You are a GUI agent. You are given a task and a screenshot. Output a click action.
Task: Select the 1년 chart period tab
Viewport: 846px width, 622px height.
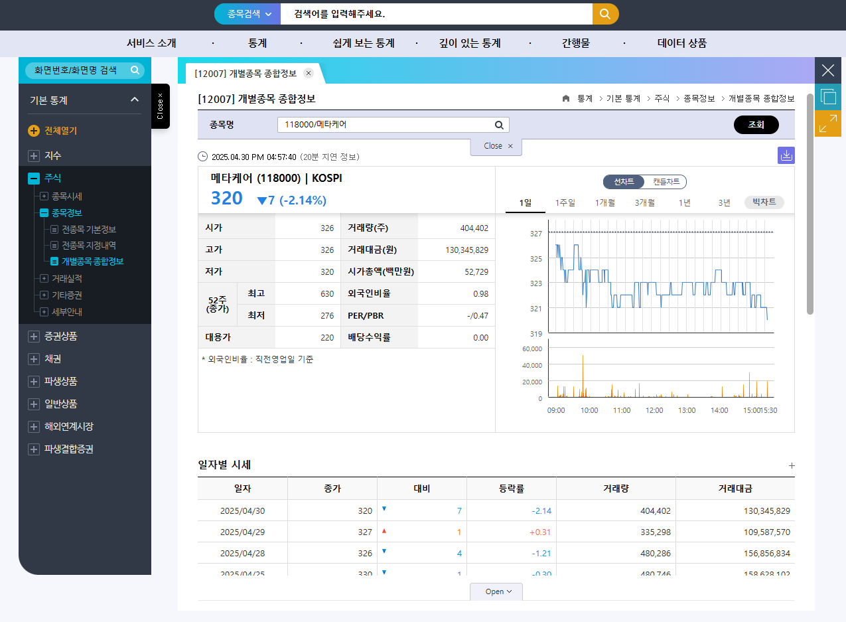pyautogui.click(x=685, y=202)
